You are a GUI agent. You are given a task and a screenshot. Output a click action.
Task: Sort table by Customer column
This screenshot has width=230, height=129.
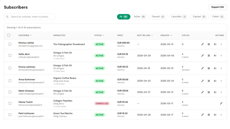click(x=25, y=35)
